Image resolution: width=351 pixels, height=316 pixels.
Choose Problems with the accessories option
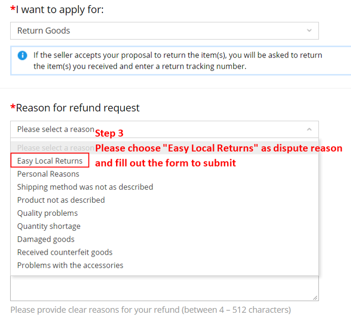coord(70,265)
